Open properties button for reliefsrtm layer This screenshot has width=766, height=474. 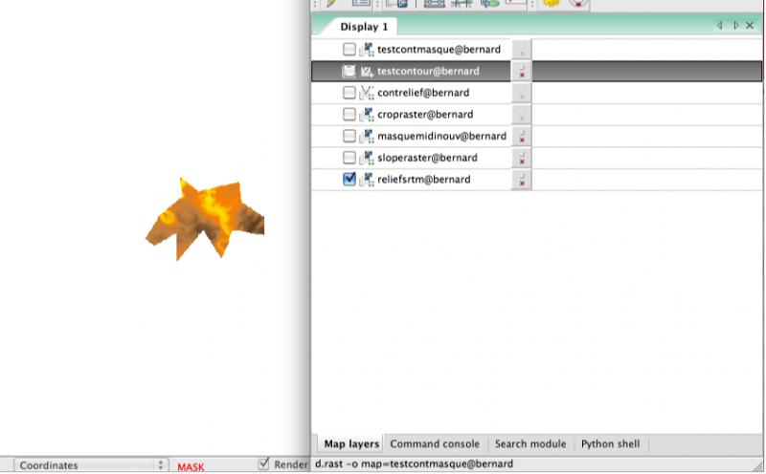[x=522, y=180]
